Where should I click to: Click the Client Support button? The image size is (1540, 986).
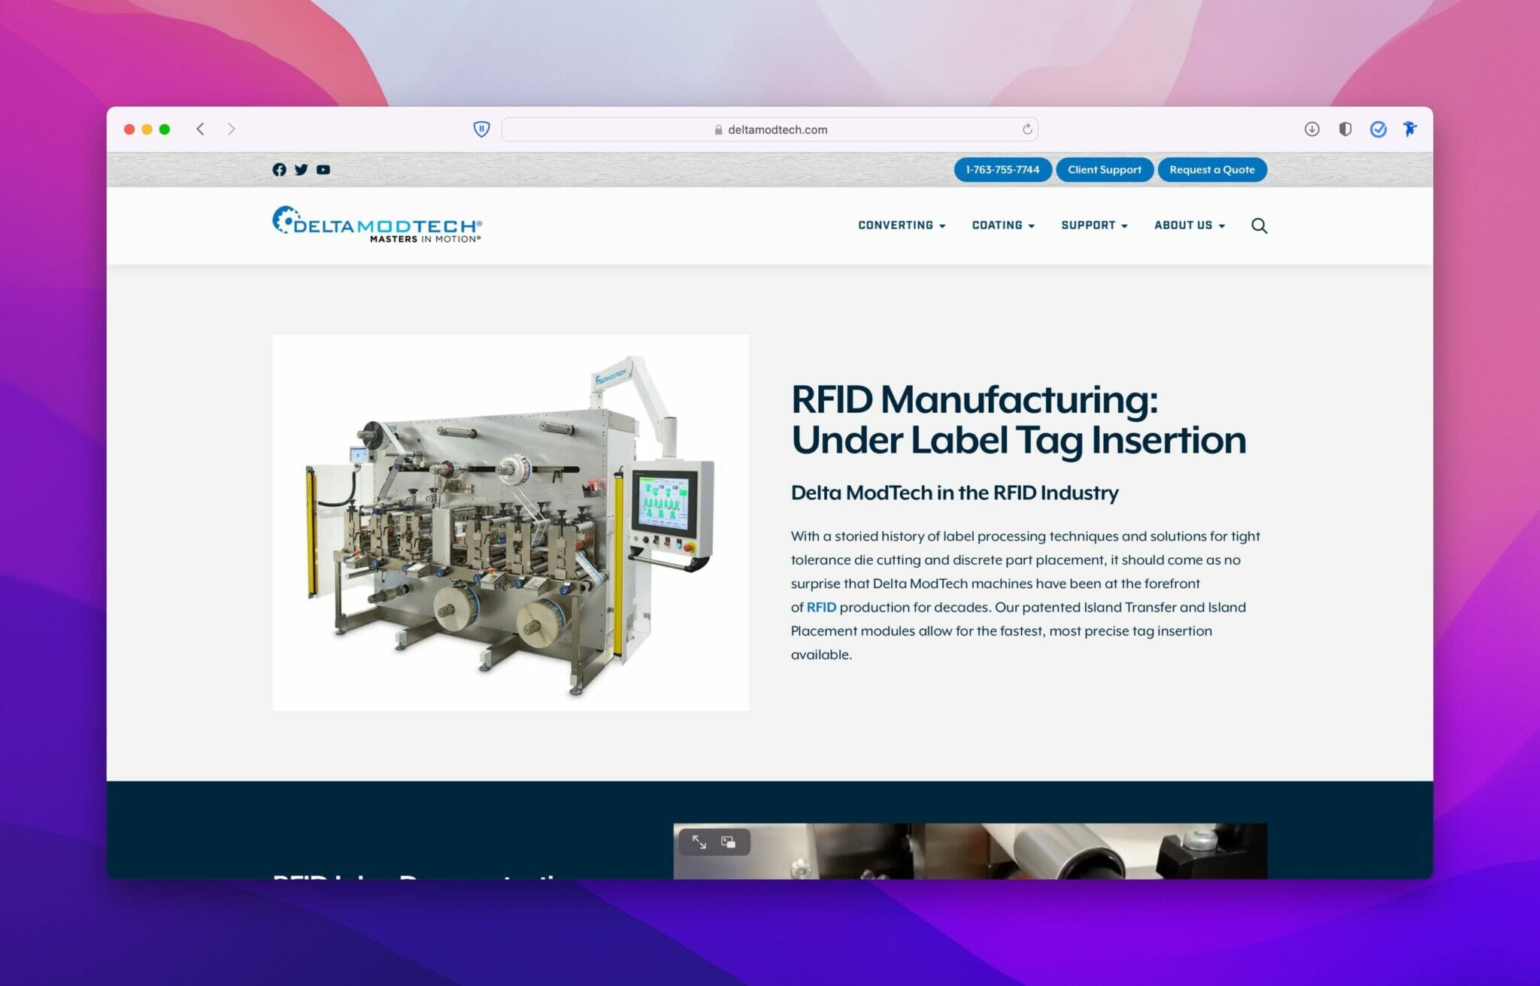pos(1104,170)
